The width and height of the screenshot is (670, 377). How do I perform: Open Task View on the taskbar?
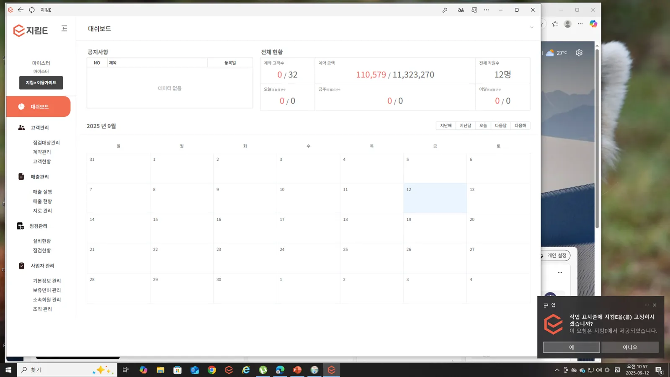(x=126, y=370)
